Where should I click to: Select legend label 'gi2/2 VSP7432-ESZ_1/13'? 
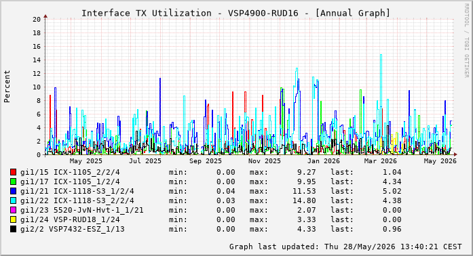click(x=73, y=229)
